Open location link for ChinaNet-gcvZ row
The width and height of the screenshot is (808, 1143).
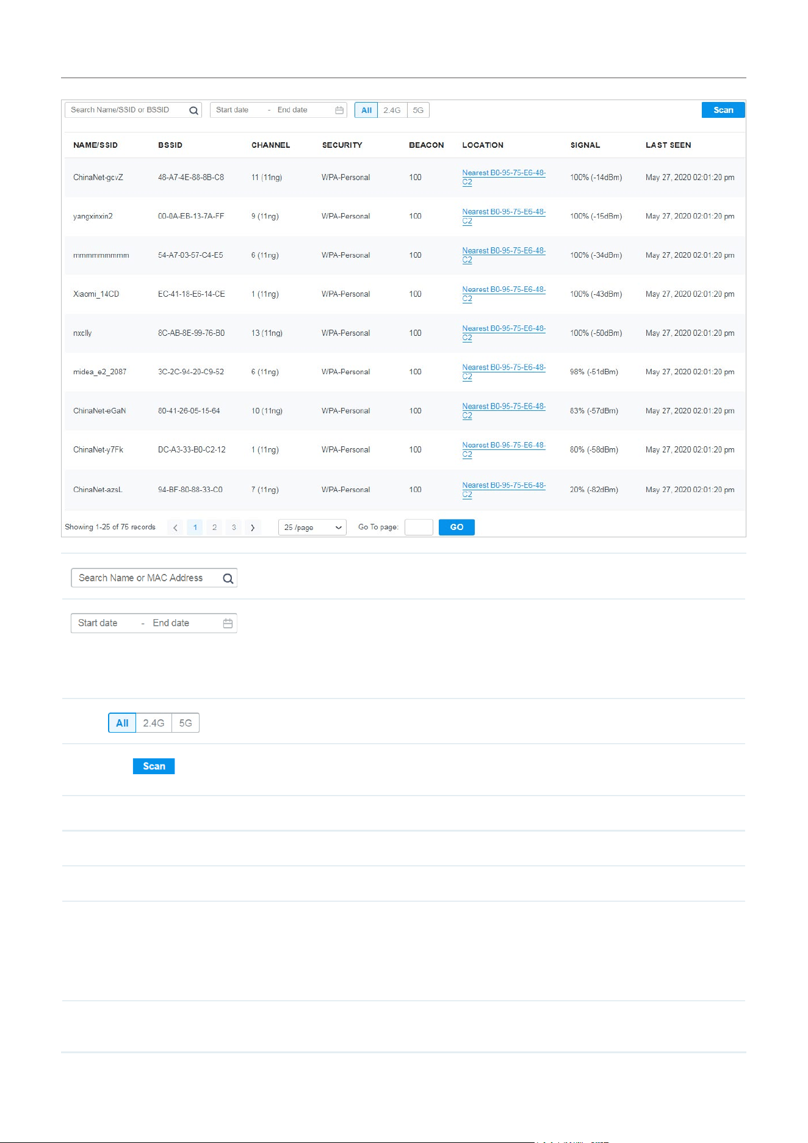click(x=503, y=178)
